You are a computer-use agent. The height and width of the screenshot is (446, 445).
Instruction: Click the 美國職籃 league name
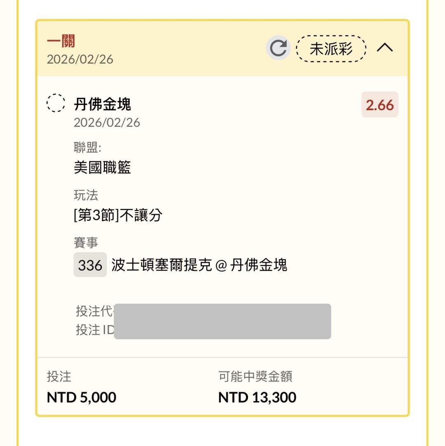pyautogui.click(x=102, y=168)
